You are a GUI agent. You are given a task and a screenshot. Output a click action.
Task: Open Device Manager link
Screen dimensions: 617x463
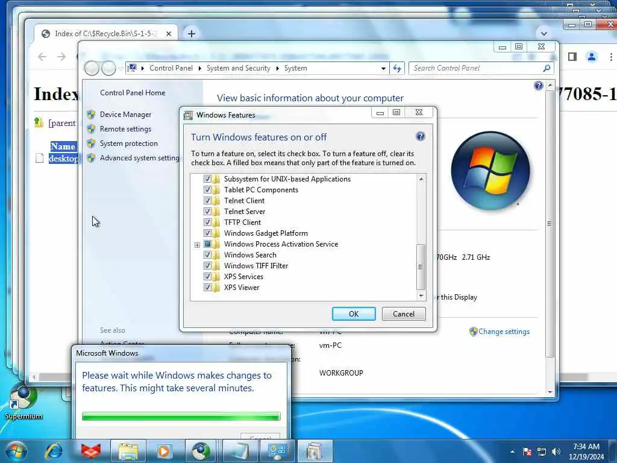point(125,114)
